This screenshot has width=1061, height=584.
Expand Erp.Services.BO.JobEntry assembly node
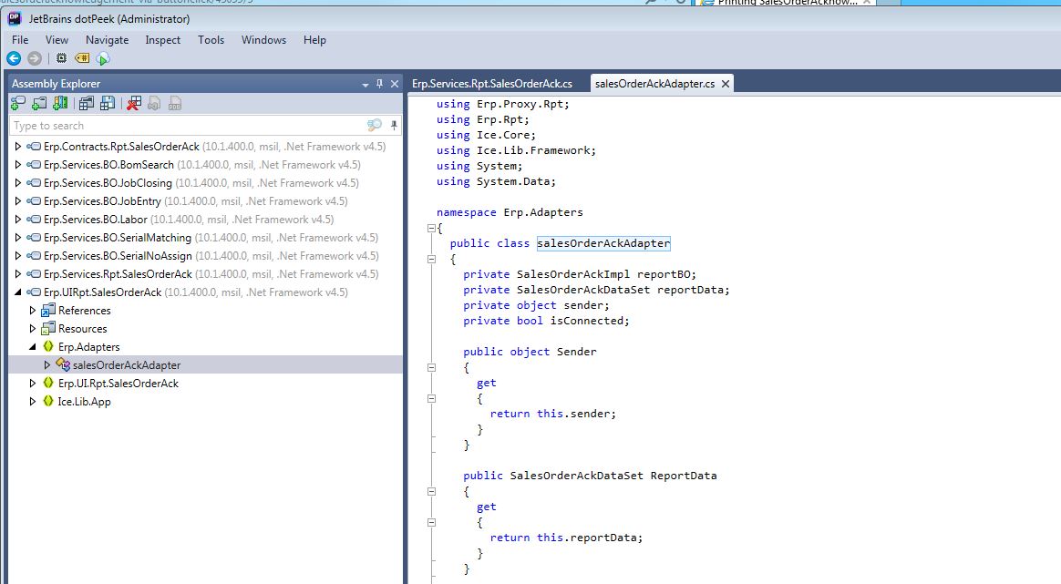[17, 201]
